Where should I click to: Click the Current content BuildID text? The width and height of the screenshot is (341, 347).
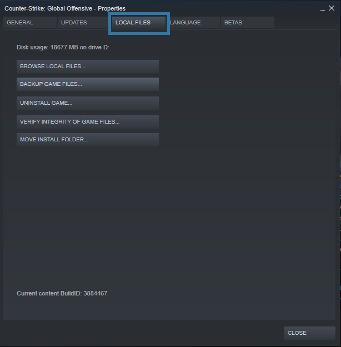(62, 293)
